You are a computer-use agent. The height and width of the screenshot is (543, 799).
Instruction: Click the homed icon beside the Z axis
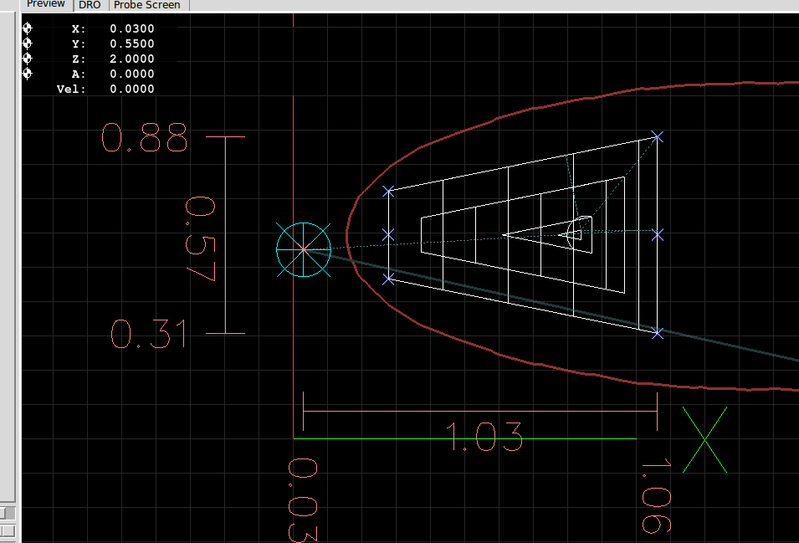click(x=27, y=59)
